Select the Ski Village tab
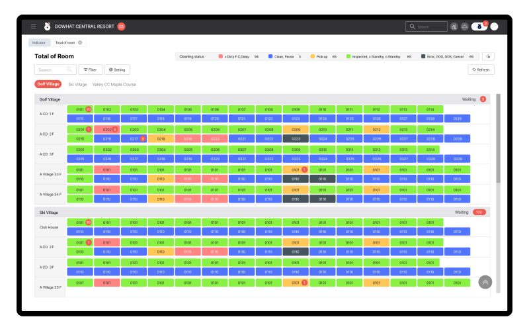This screenshot has height=331, width=529. click(x=77, y=85)
